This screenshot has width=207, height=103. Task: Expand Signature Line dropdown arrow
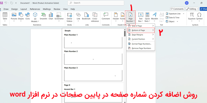pyautogui.click(x=183, y=14)
